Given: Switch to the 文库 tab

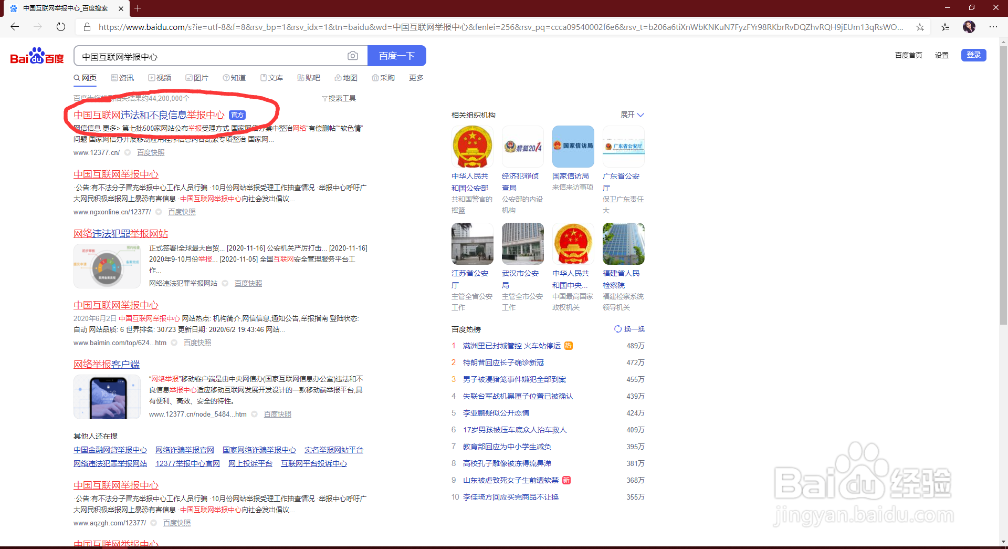Looking at the screenshot, I should [x=271, y=78].
